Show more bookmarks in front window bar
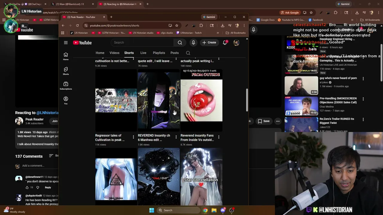 (x=218, y=33)
